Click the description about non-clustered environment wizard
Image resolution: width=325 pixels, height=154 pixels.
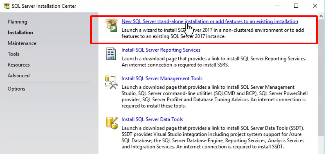[x=213, y=33]
